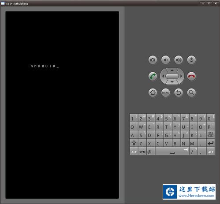
Task: Click the slash question-mark key
Action: click(194, 151)
